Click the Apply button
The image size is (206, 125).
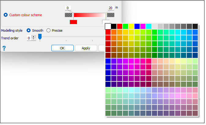(x=86, y=48)
